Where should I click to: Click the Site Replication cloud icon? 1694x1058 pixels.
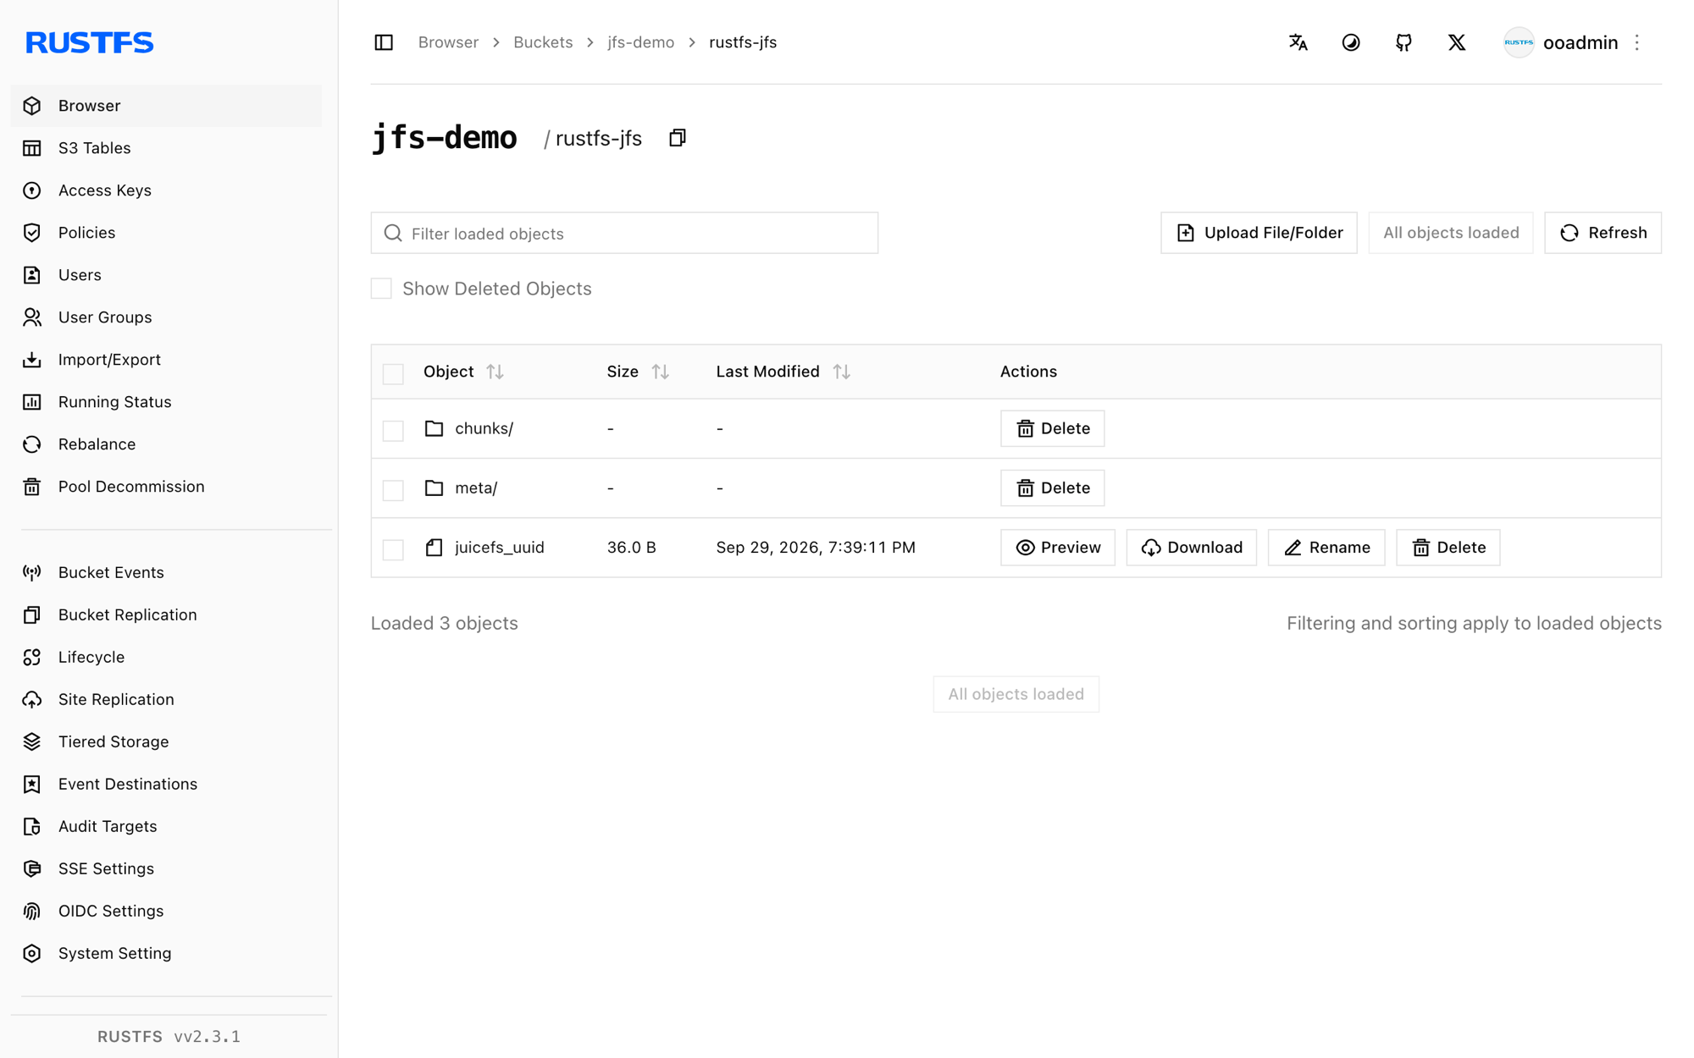[x=32, y=700]
